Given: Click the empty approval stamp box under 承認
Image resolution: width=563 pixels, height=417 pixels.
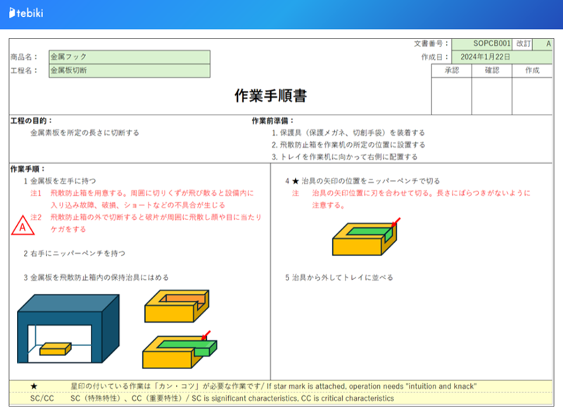Looking at the screenshot, I should tap(452, 96).
